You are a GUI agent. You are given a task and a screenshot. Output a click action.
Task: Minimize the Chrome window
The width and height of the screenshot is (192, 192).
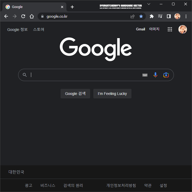pos(161,4)
